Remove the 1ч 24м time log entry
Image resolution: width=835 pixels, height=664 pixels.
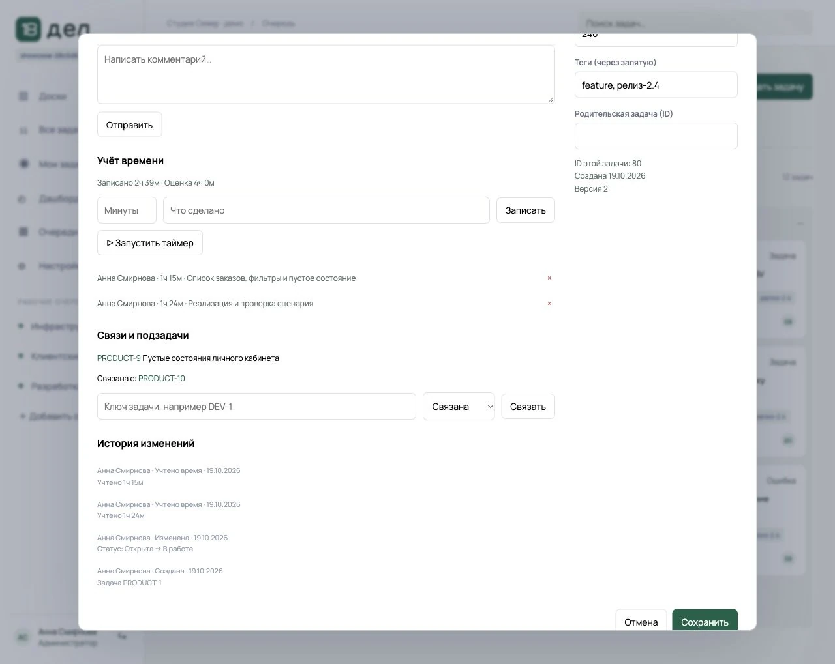tap(549, 304)
